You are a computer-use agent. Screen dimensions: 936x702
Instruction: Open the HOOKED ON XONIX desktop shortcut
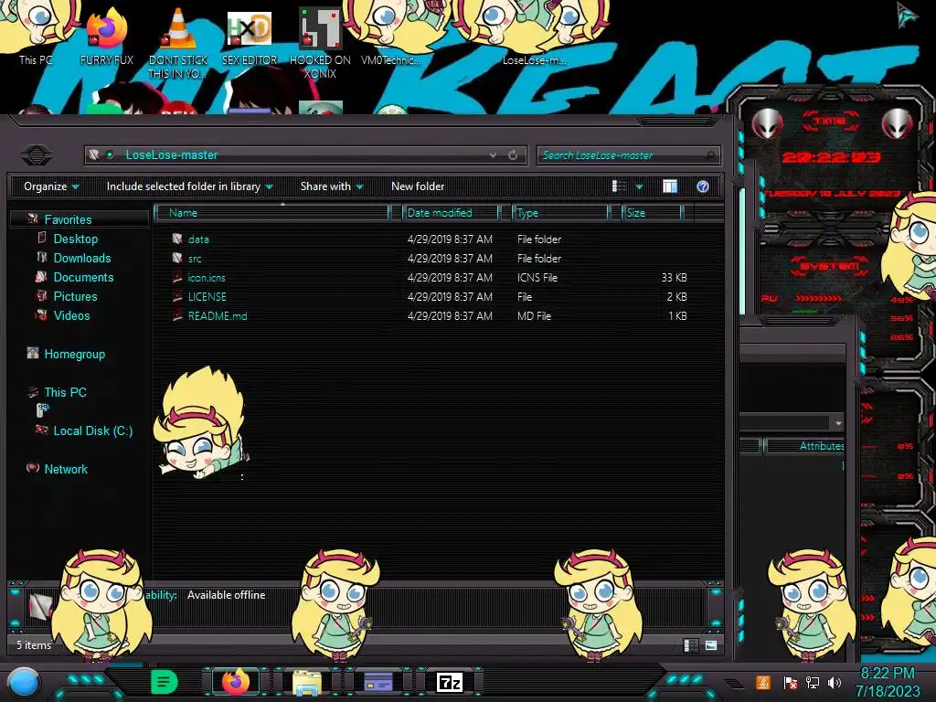pyautogui.click(x=320, y=43)
